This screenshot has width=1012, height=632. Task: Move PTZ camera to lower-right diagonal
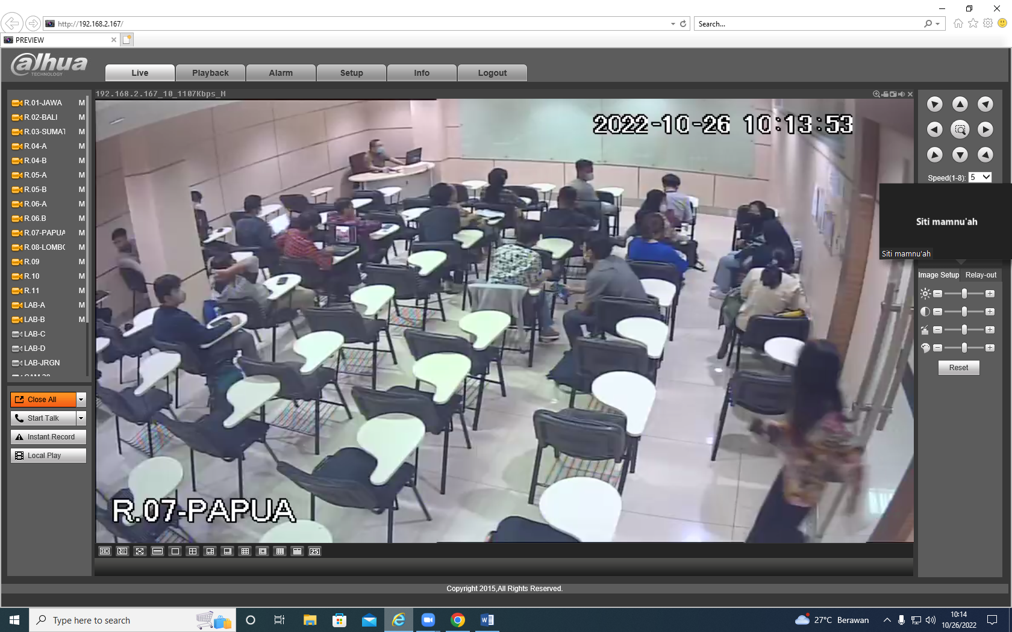pos(985,155)
